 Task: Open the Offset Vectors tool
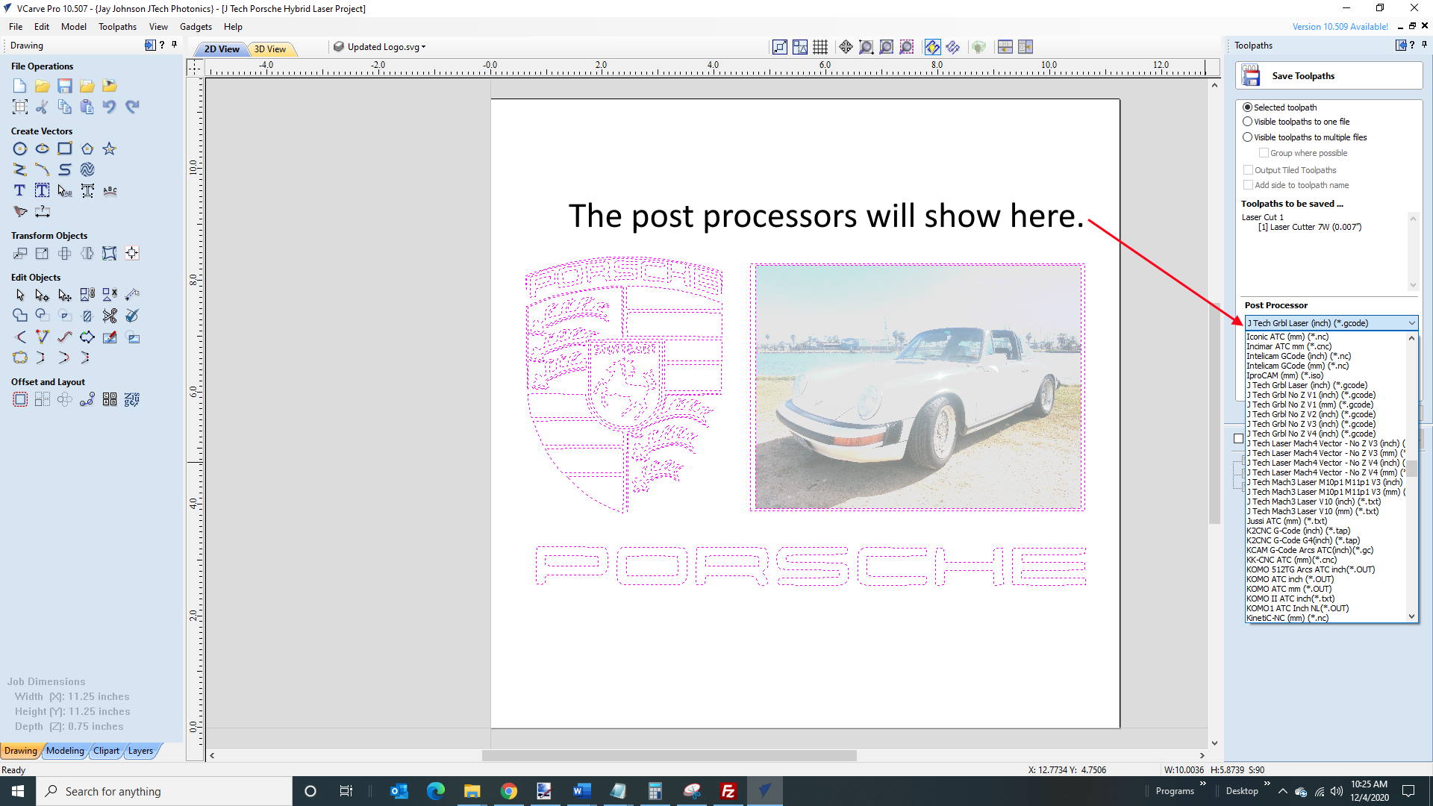pos(20,400)
